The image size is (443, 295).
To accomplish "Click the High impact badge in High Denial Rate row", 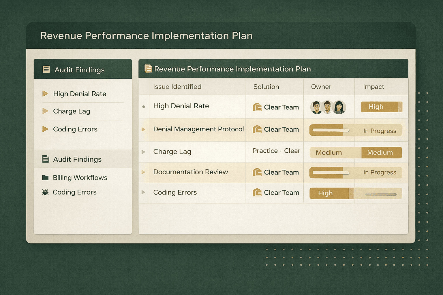I will [x=382, y=107].
